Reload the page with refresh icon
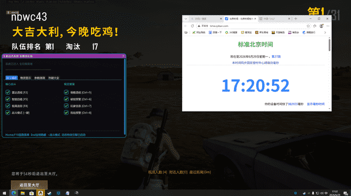 pos(192,26)
